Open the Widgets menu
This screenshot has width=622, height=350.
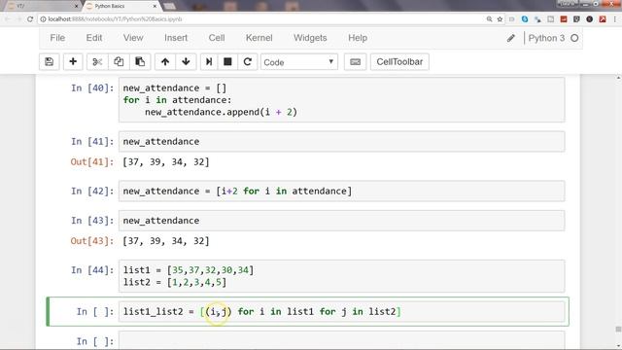310,38
